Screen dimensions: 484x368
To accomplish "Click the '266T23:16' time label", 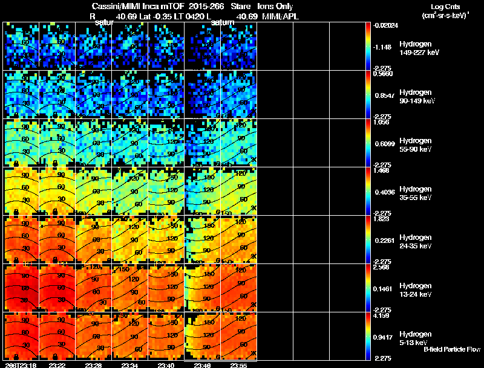I will point(21,365).
